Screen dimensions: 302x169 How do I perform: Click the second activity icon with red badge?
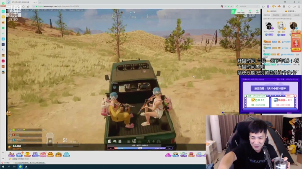19,154
